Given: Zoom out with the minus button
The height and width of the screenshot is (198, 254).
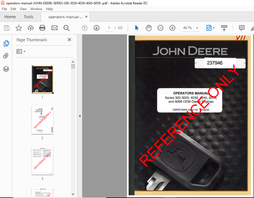Looking at the screenshot, I should pyautogui.click(x=160, y=28).
